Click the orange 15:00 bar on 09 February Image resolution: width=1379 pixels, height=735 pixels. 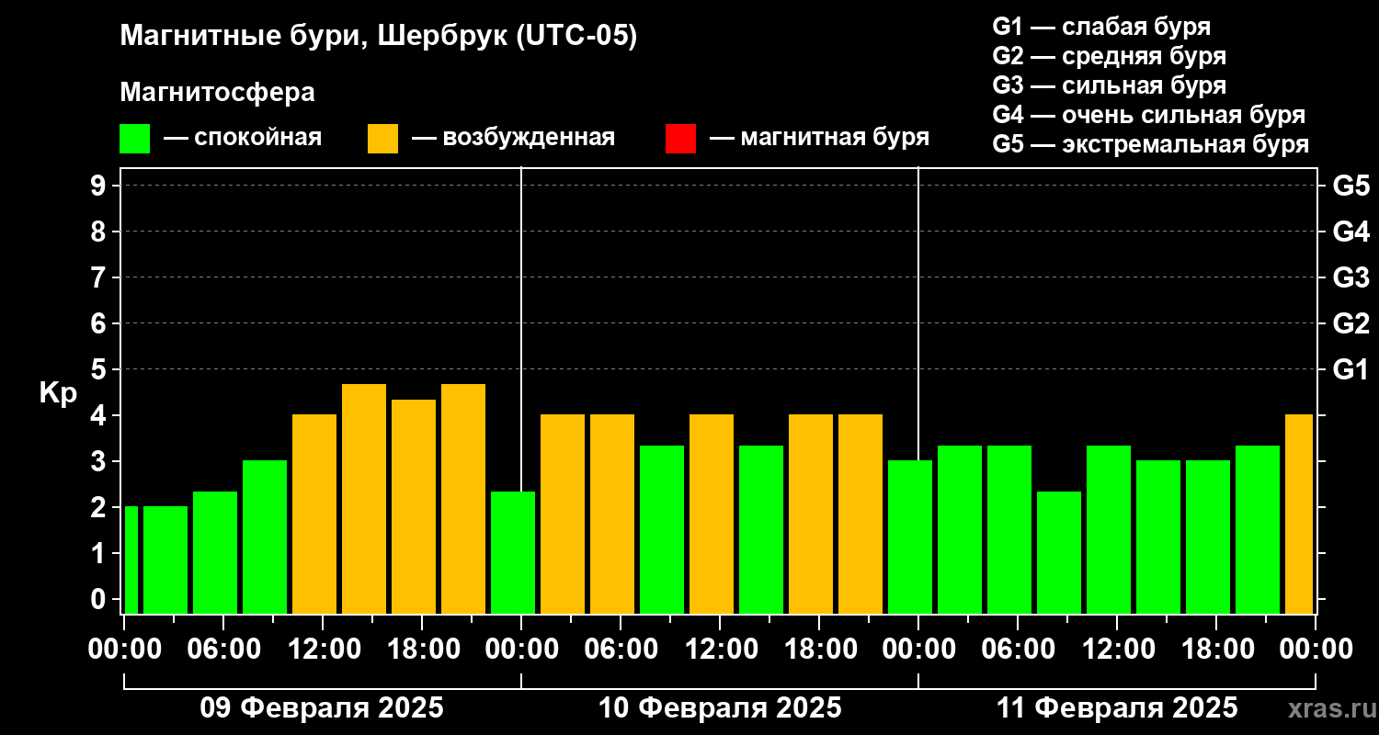coord(364,499)
